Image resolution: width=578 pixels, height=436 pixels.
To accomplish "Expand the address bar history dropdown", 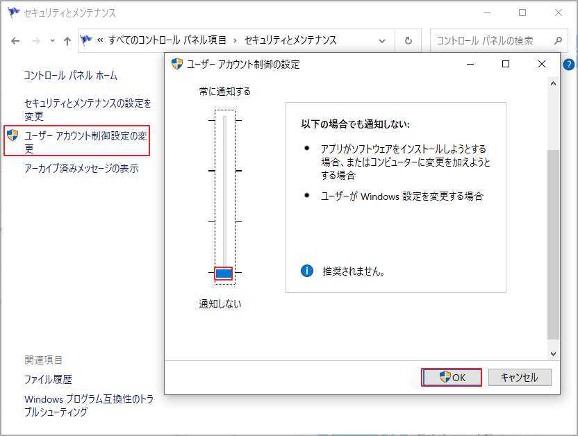I will pos(382,41).
